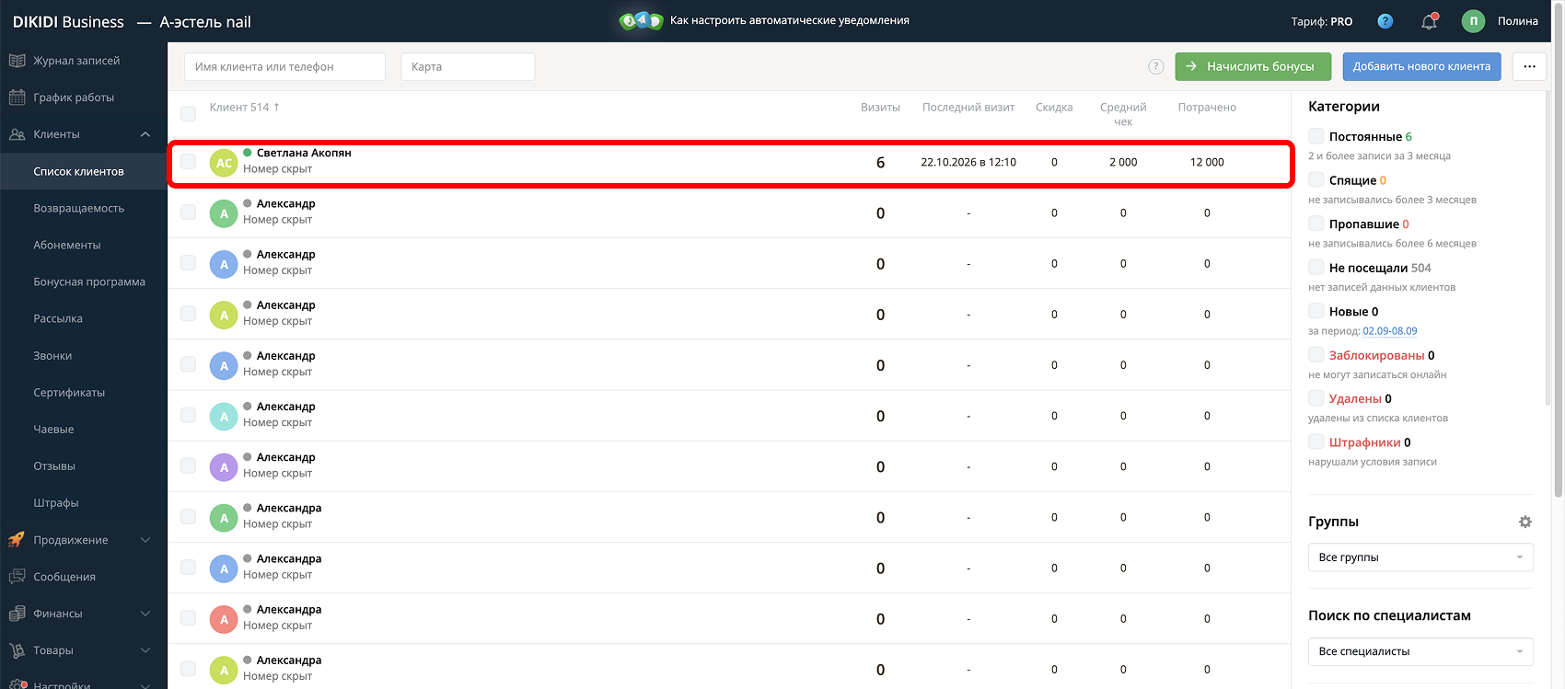The height and width of the screenshot is (689, 1565).
Task: Click the Товары goods icon
Action: click(17, 650)
